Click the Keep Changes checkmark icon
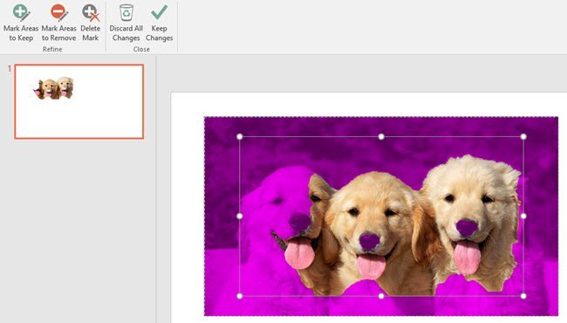 coord(159,12)
